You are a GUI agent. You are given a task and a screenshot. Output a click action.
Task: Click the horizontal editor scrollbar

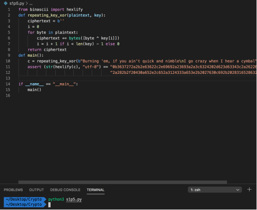point(122,182)
